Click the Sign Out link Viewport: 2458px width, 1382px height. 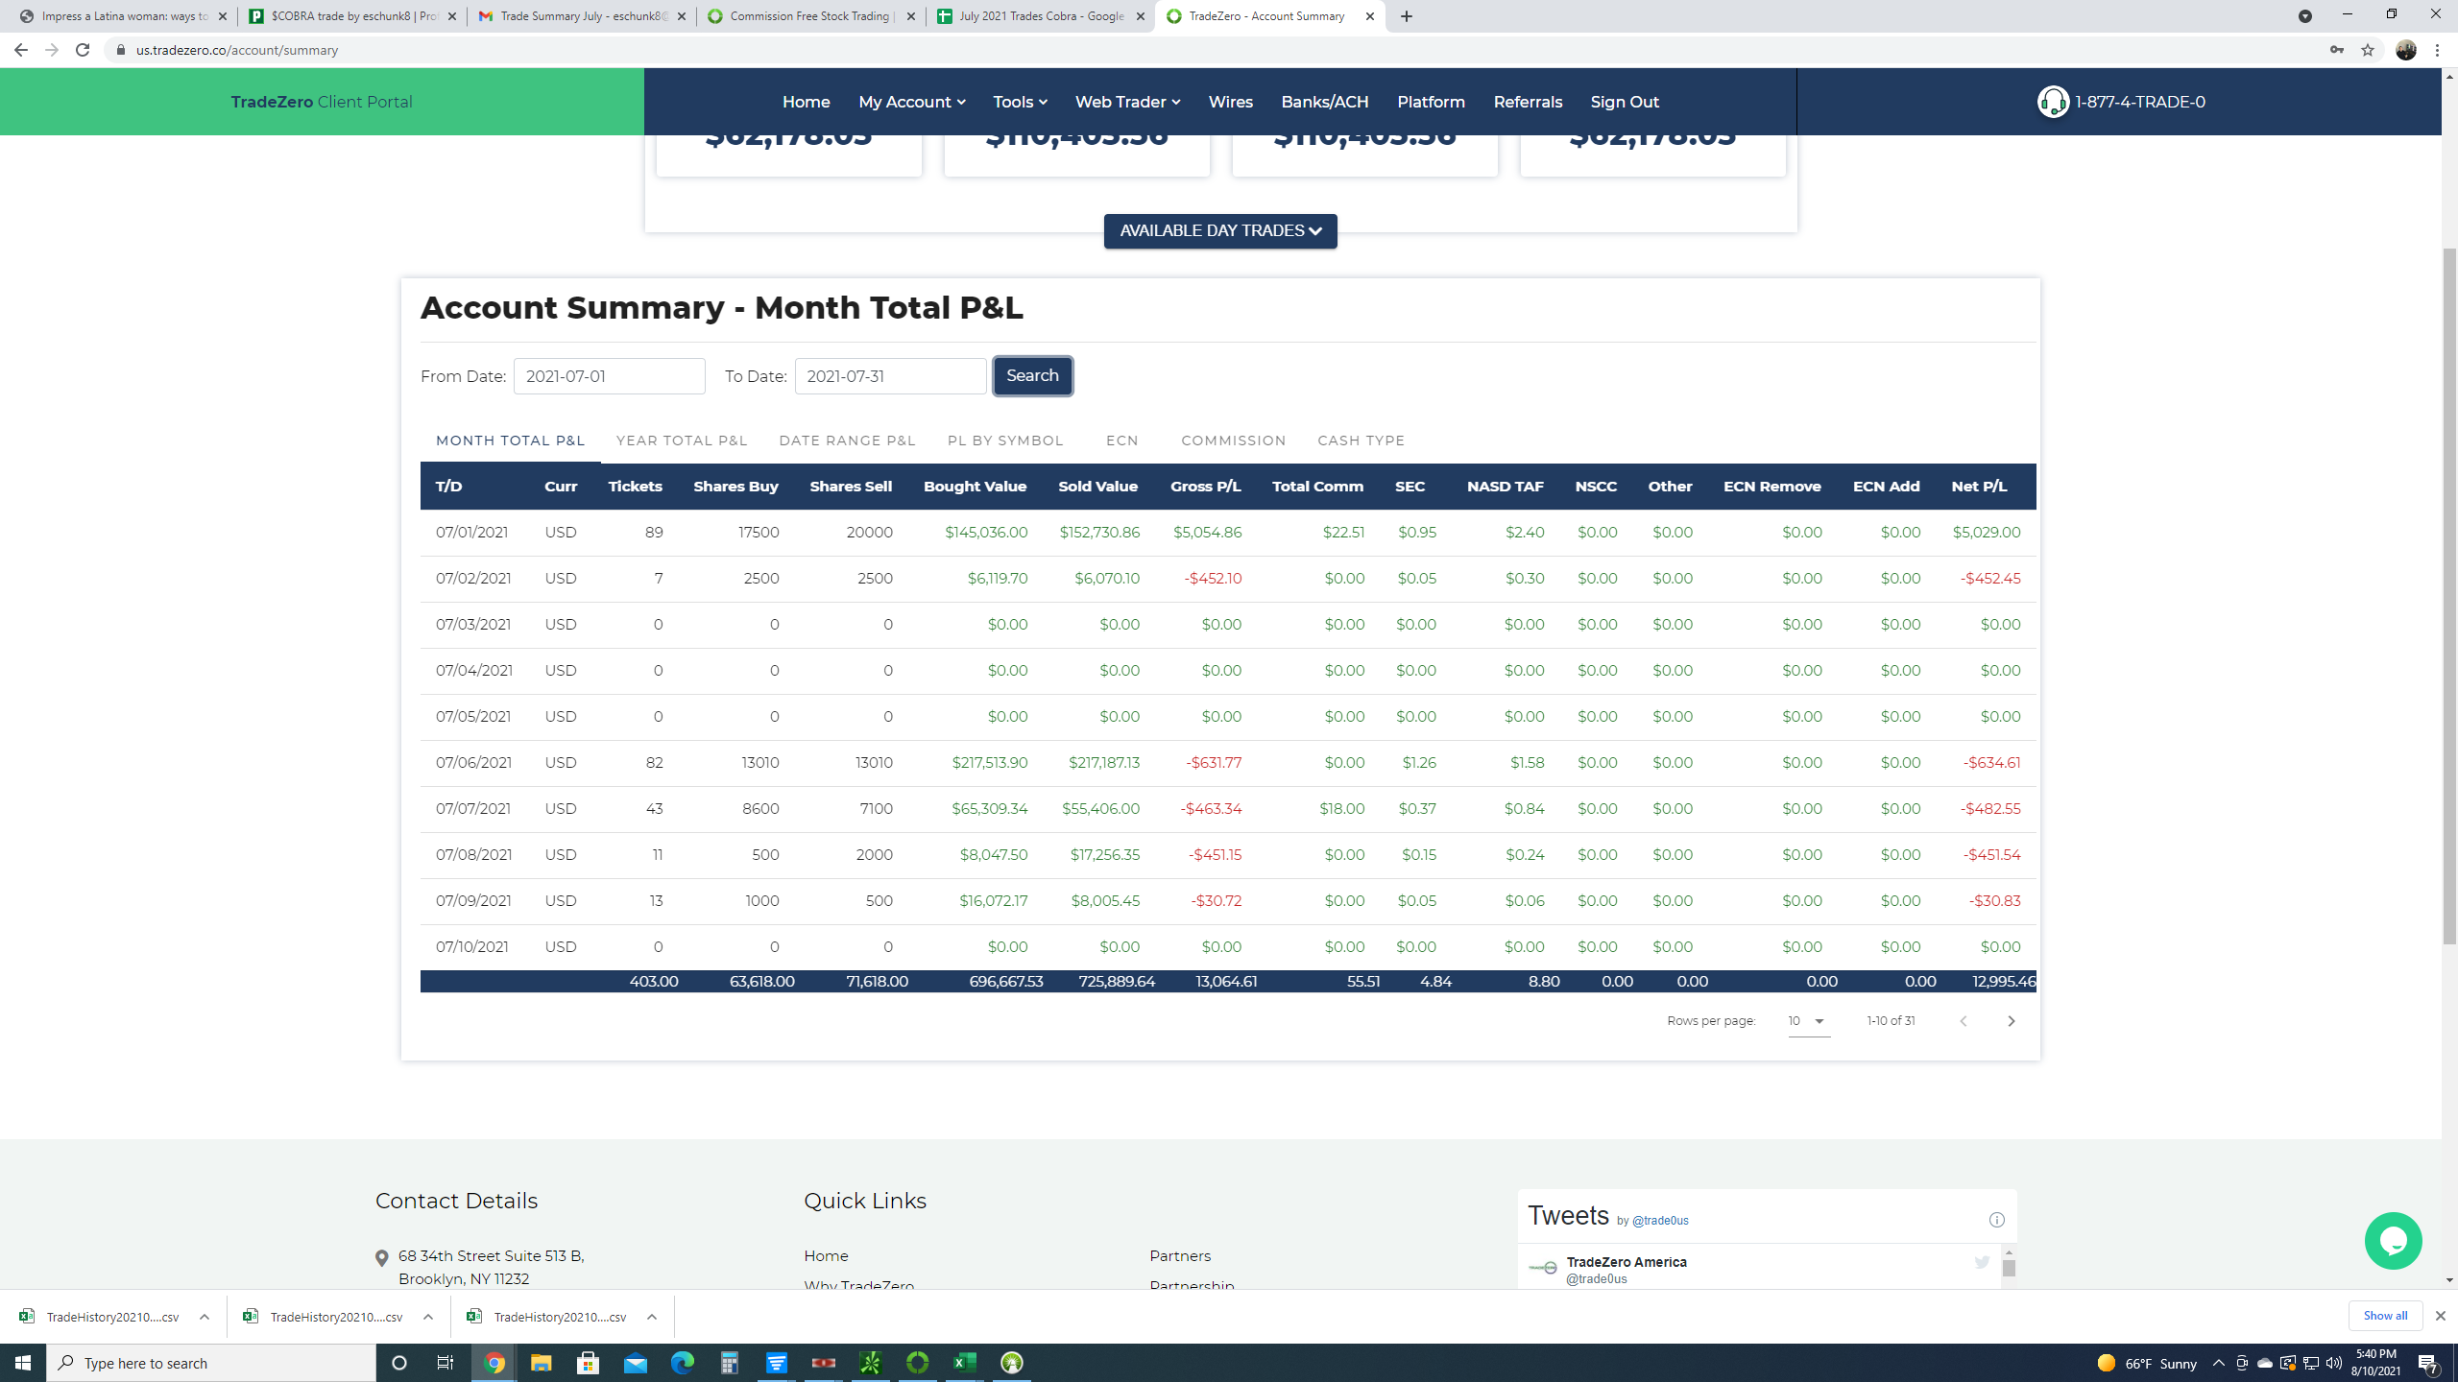point(1624,102)
